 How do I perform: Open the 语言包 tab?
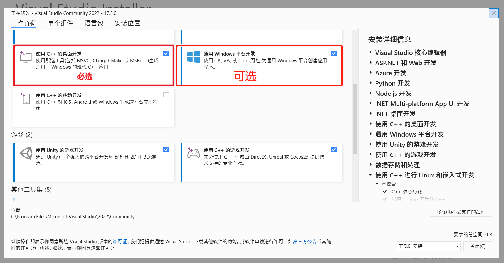coord(94,23)
